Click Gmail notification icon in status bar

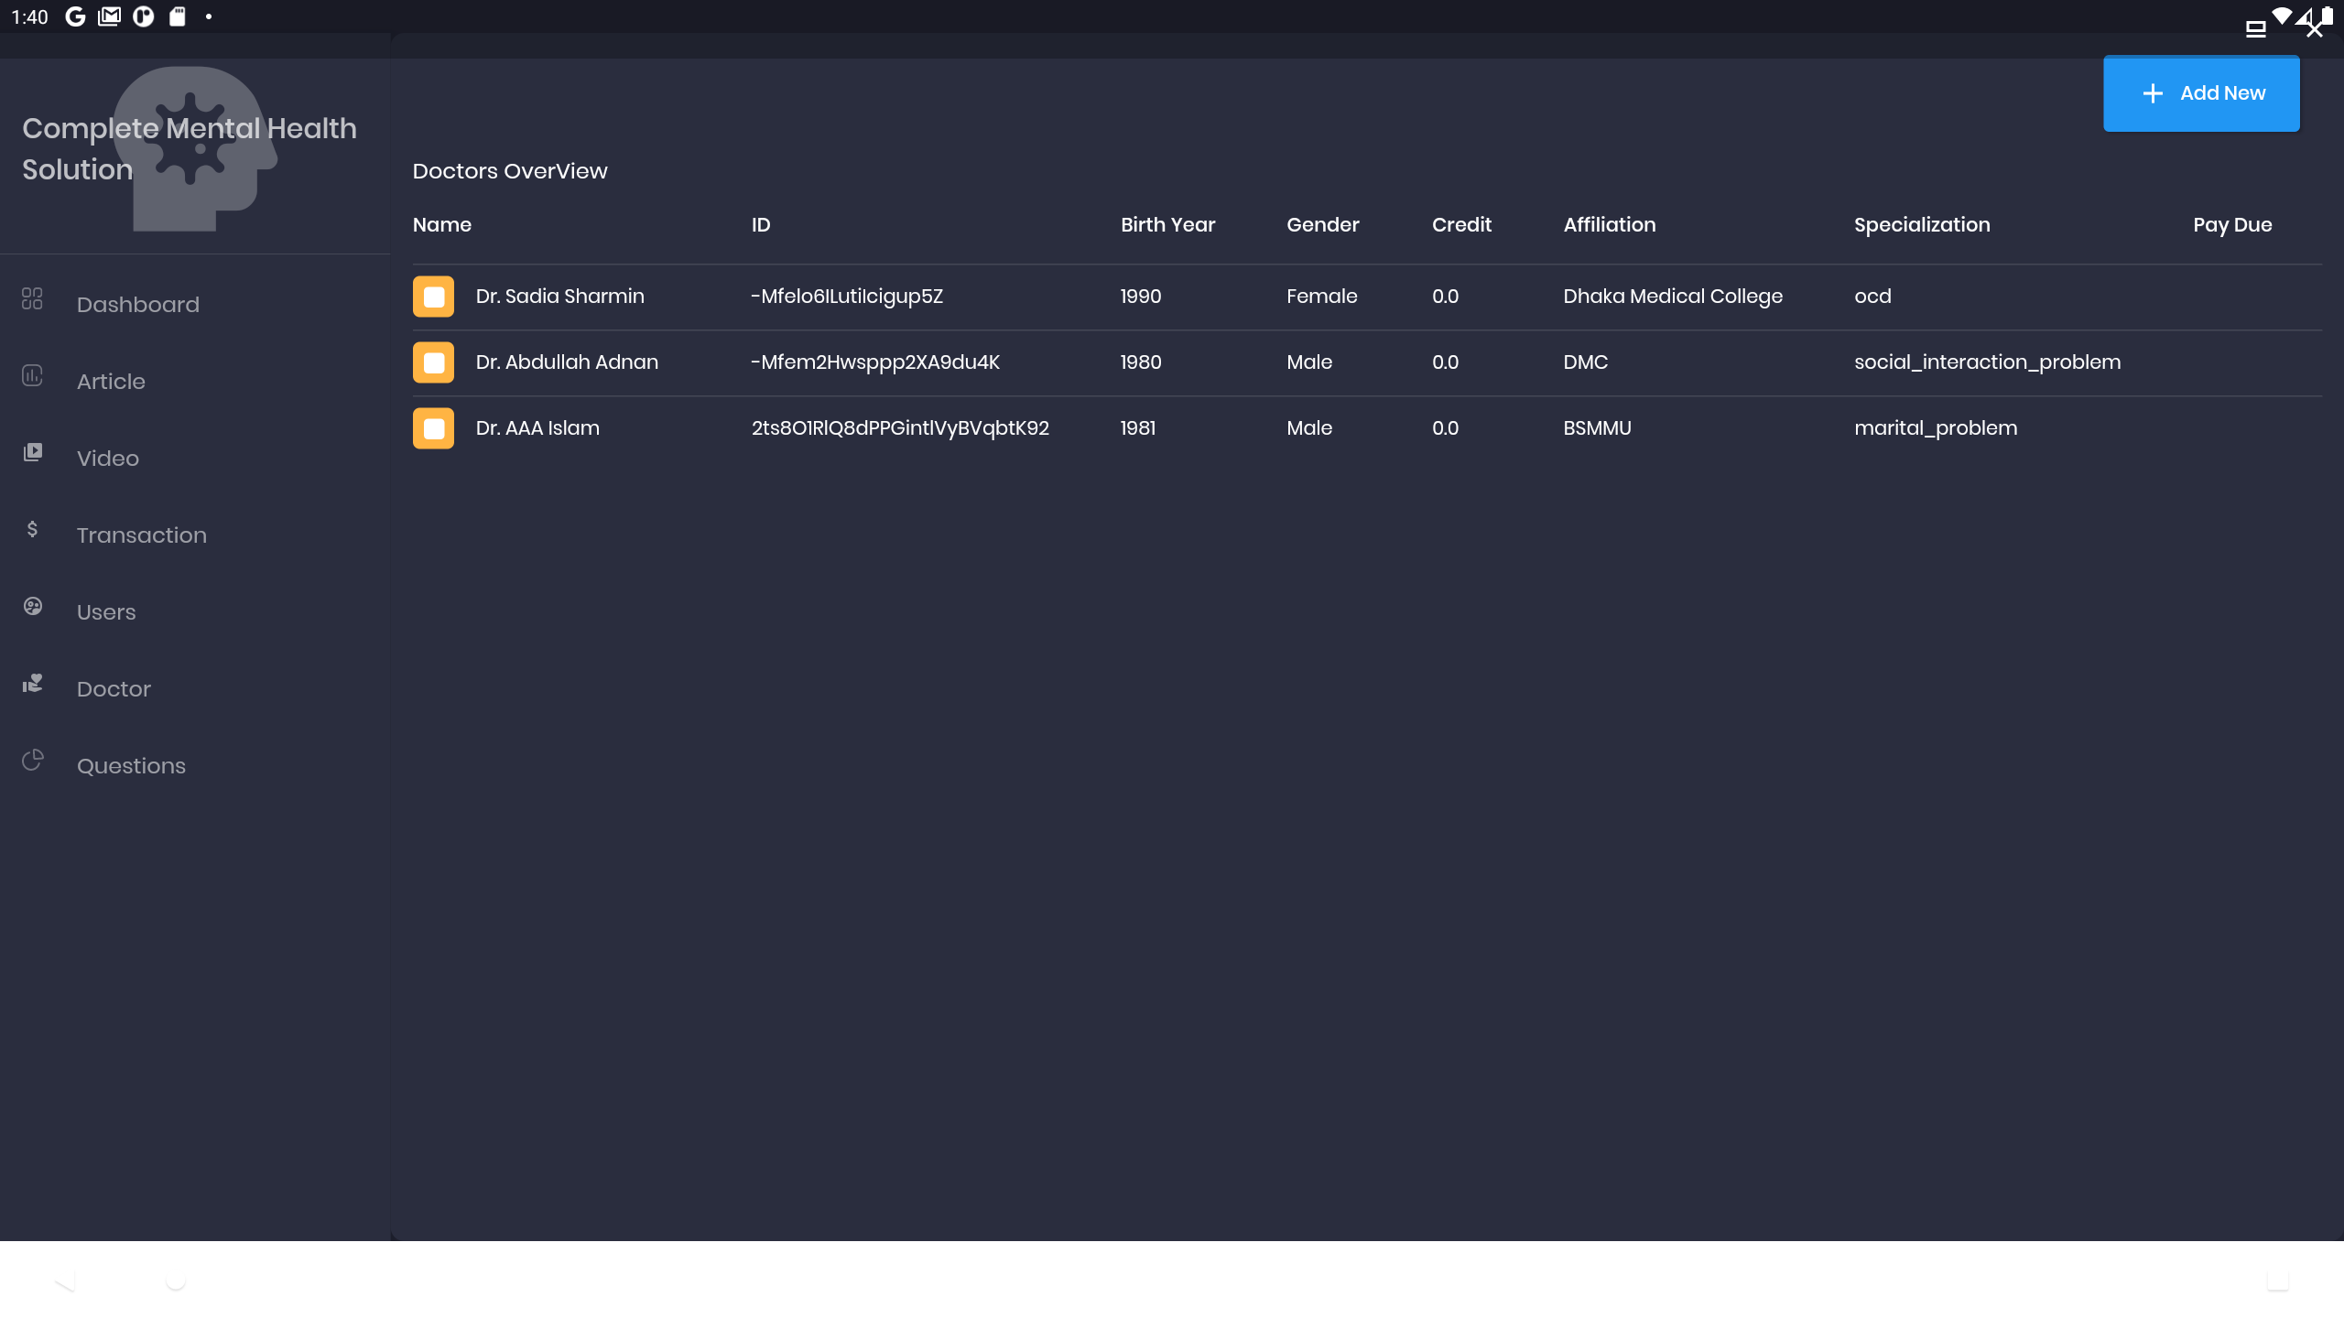pyautogui.click(x=109, y=16)
